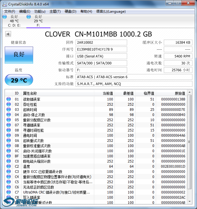This screenshot has height=209, width=197.
Task: Click the 29 °C temperature indicator
Action: pos(19,80)
